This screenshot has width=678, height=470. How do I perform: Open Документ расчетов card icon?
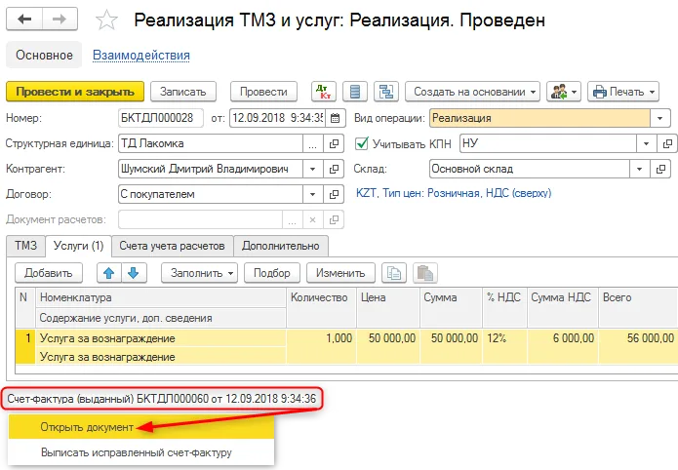click(x=334, y=220)
